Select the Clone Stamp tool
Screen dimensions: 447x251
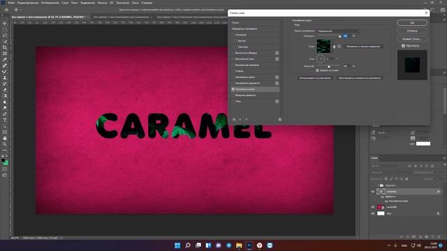pyautogui.click(x=5, y=77)
